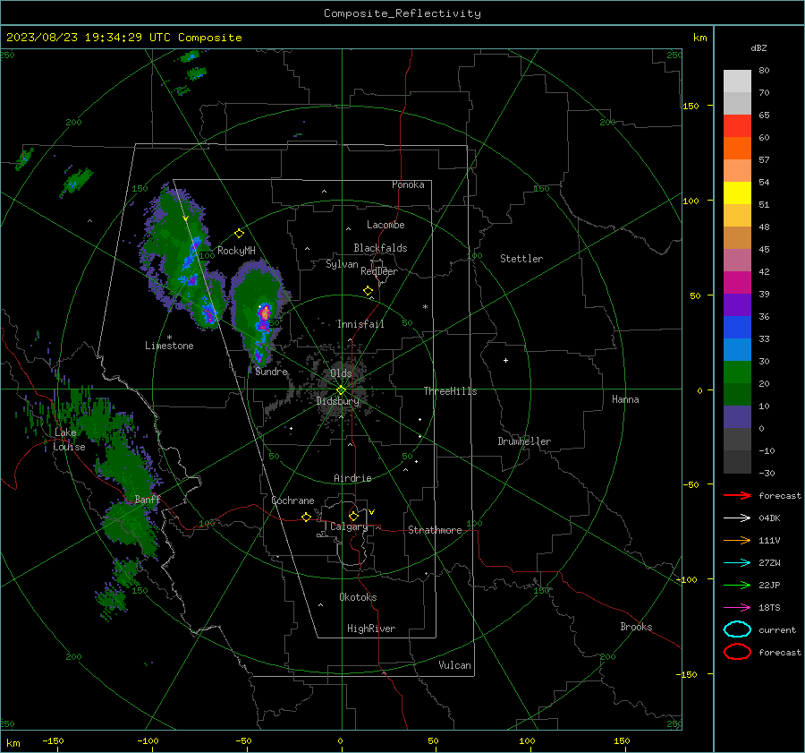Click the Lake Louise label
This screenshot has width=805, height=753.
(x=69, y=440)
